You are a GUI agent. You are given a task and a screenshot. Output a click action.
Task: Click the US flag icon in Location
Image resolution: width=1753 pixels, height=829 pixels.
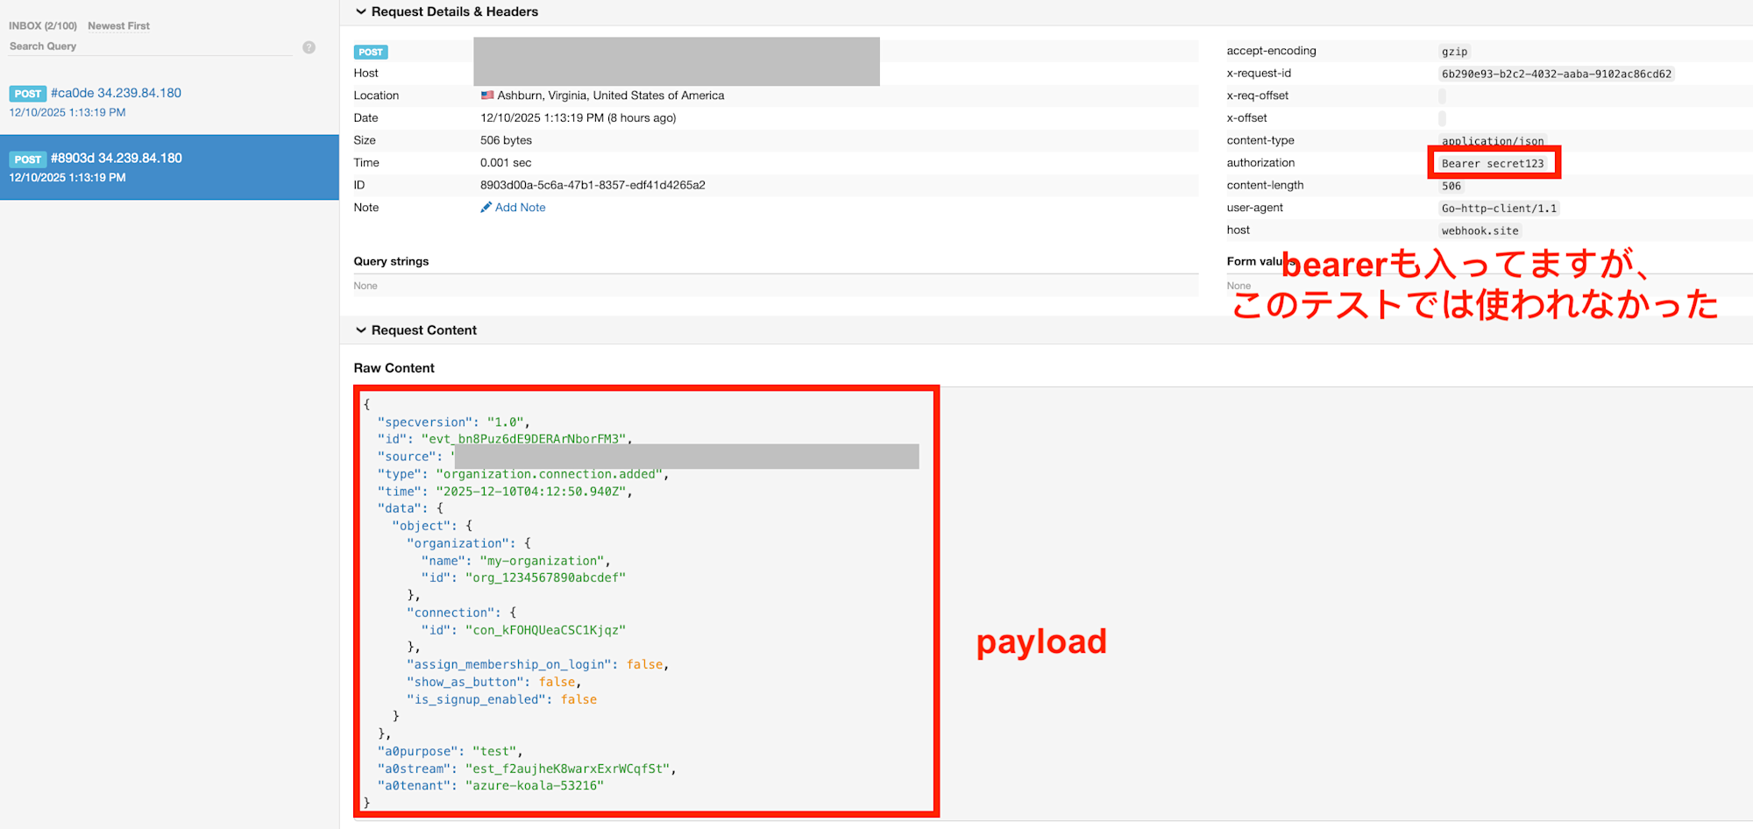(x=487, y=96)
